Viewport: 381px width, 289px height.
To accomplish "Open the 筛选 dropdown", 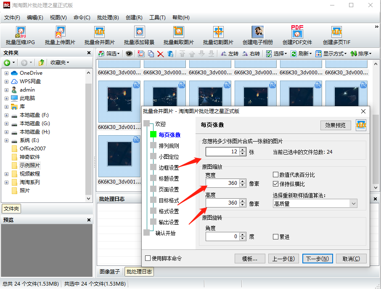I will click(109, 54).
